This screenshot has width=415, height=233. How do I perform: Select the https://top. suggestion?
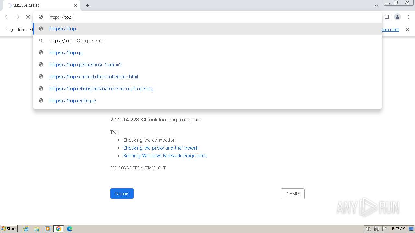207,29
